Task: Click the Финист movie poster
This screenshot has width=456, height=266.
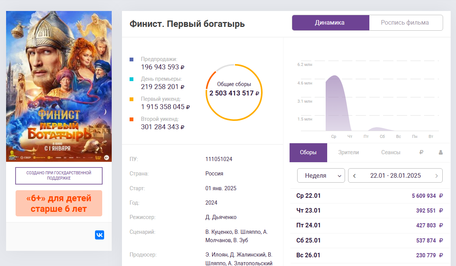Action: point(59,86)
